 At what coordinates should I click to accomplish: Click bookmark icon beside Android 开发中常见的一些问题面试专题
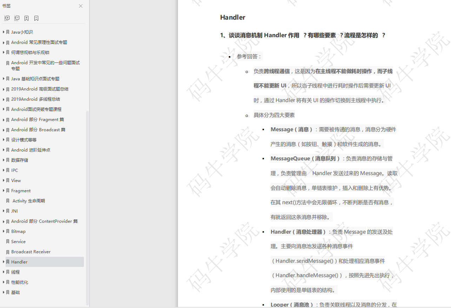8,63
